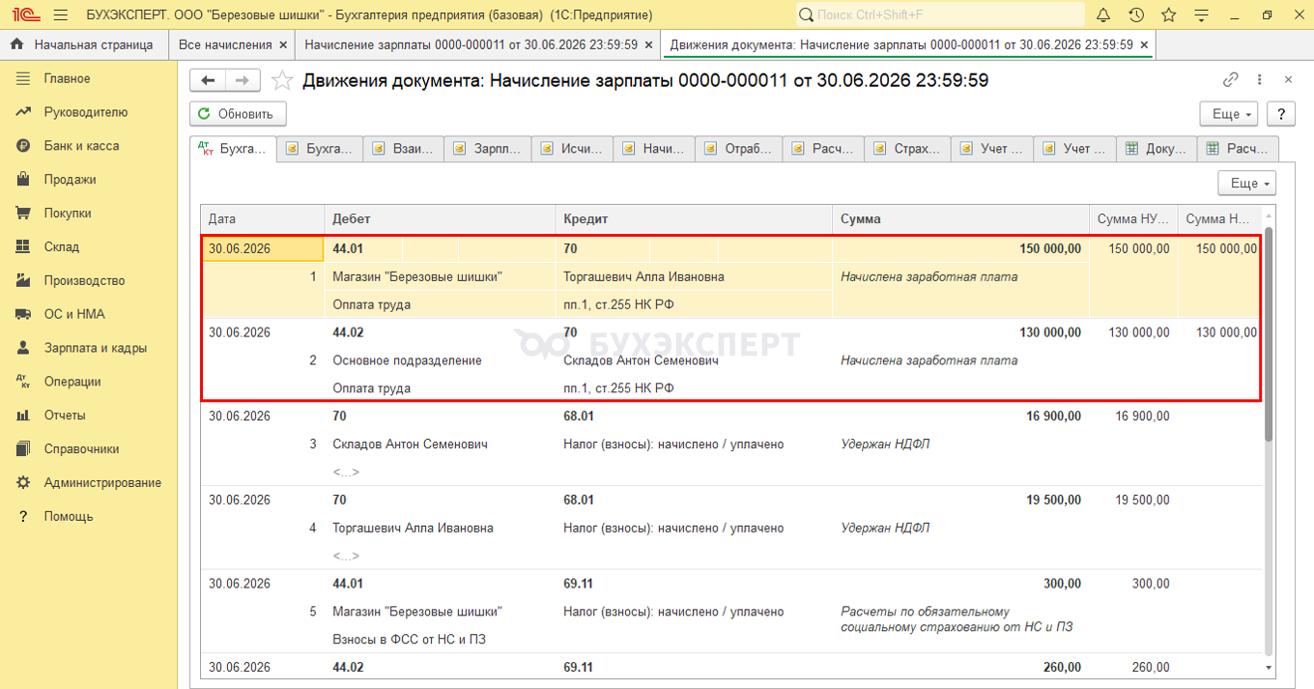Viewport: 1314px width, 689px height.
Task: Switch to Начисление зарплаты 0000-000011 document tab
Action: tap(471, 44)
